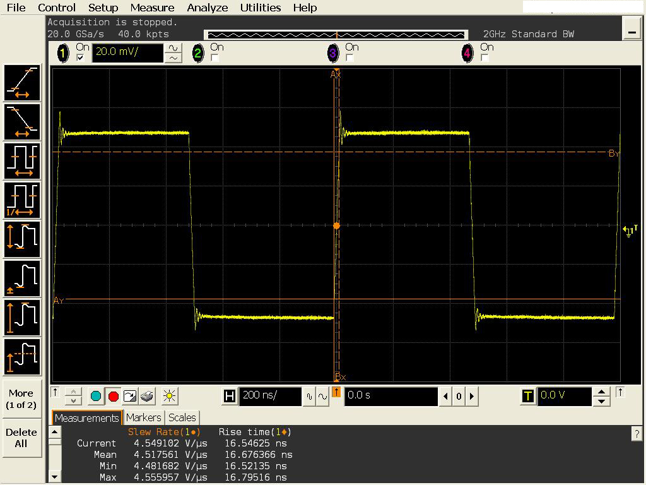Switch to the Scales tab
The image size is (646, 485).
click(182, 418)
